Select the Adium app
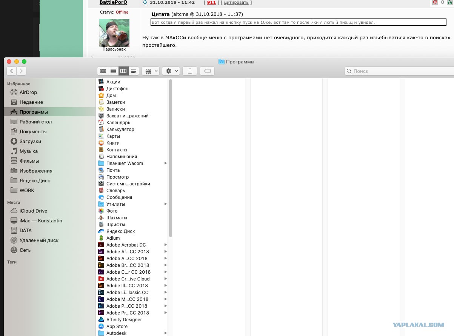Image resolution: width=454 pixels, height=336 pixels. pos(132,238)
